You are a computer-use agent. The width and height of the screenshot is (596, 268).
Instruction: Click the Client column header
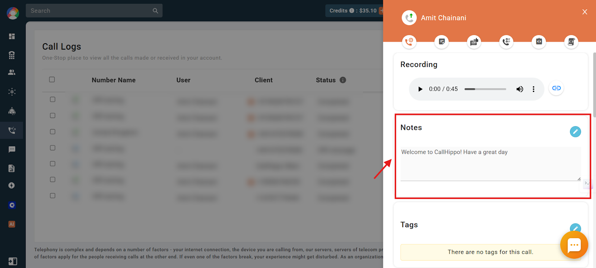[264, 80]
